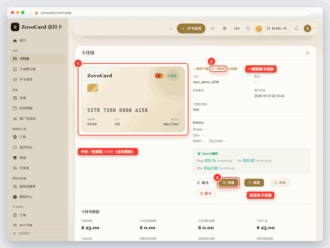Select 卡列表 in the sidebar
The image size is (330, 248).
[37, 59]
